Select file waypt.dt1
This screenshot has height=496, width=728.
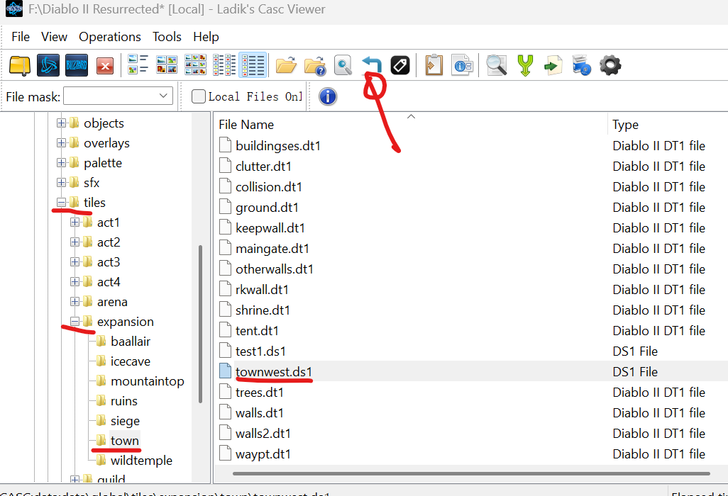263,454
